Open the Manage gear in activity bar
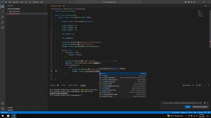 tap(3, 108)
